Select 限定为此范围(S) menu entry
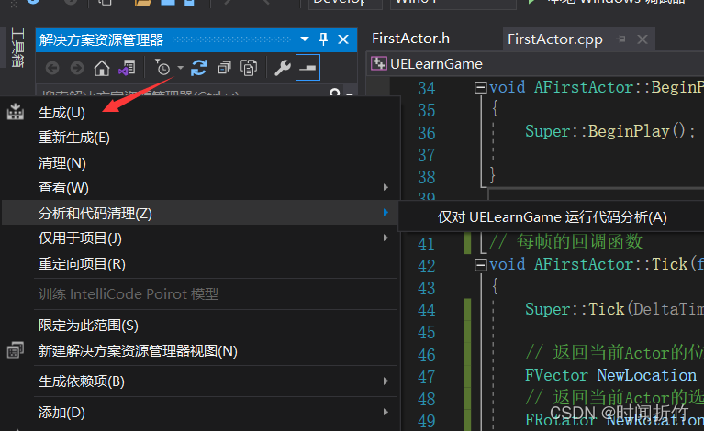This screenshot has height=431, width=704. click(x=200, y=326)
